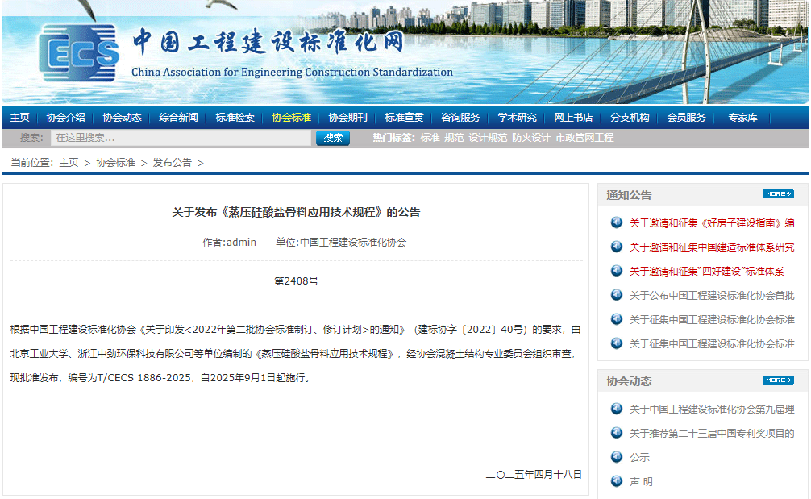Click bullet icon beside 四好建设 notice

(617, 271)
